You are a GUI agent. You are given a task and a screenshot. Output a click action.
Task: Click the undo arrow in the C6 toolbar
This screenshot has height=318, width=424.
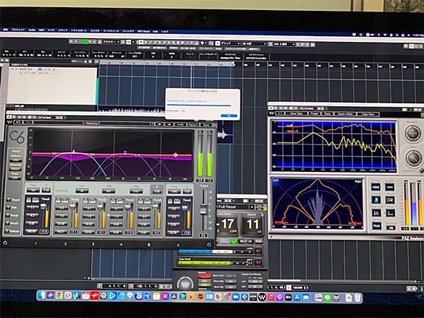[18, 122]
